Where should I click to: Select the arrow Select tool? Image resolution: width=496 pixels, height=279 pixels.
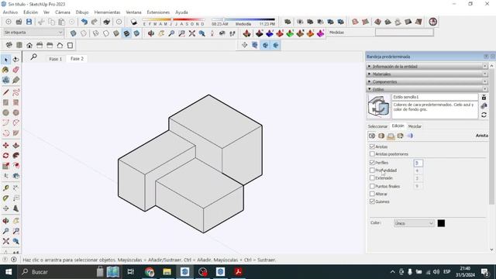click(x=5, y=60)
